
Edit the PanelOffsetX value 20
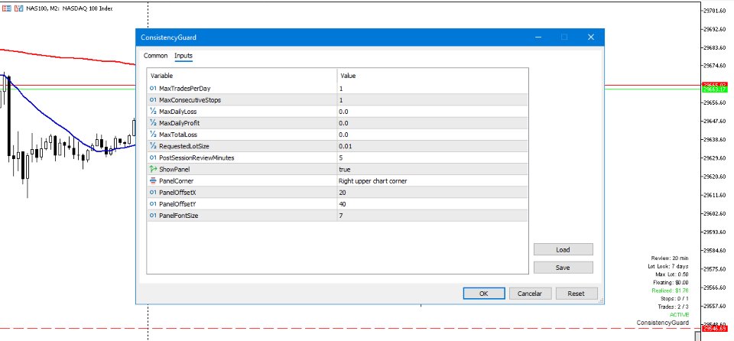pos(433,193)
